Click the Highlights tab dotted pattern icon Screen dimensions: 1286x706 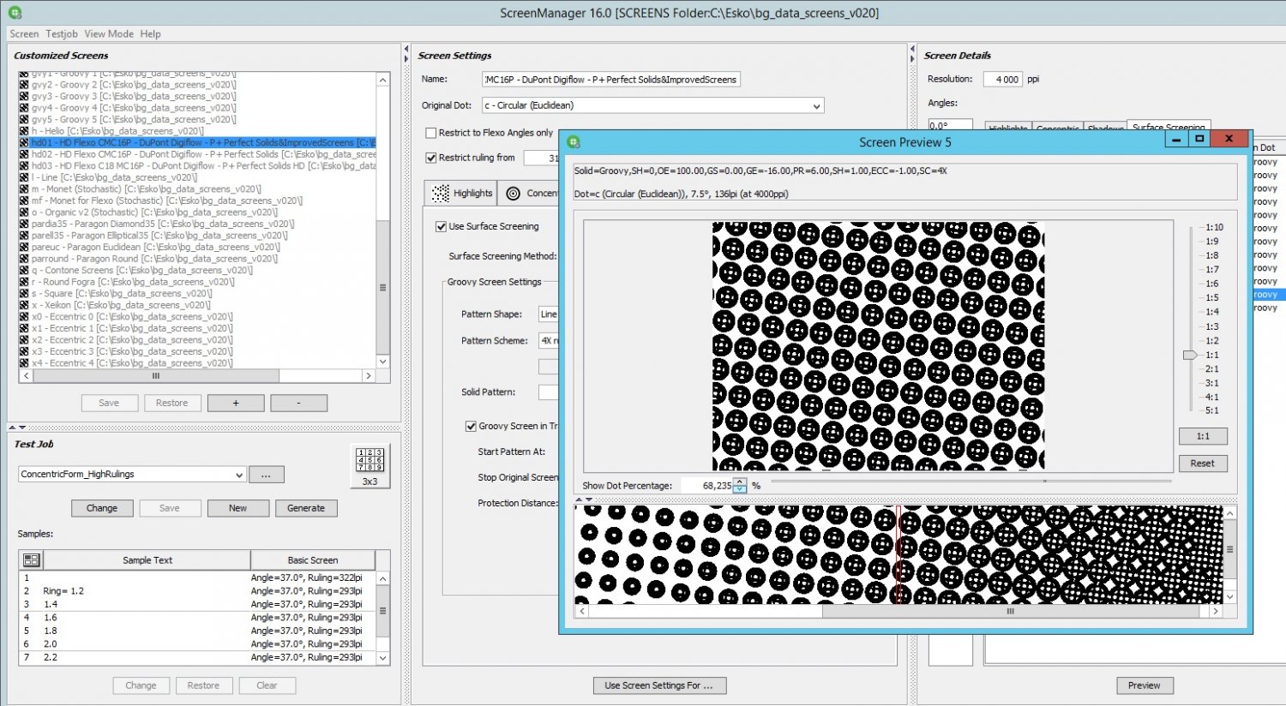(441, 194)
